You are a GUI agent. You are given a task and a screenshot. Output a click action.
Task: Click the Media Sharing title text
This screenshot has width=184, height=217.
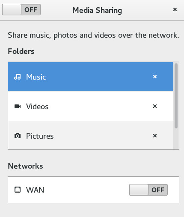97,10
